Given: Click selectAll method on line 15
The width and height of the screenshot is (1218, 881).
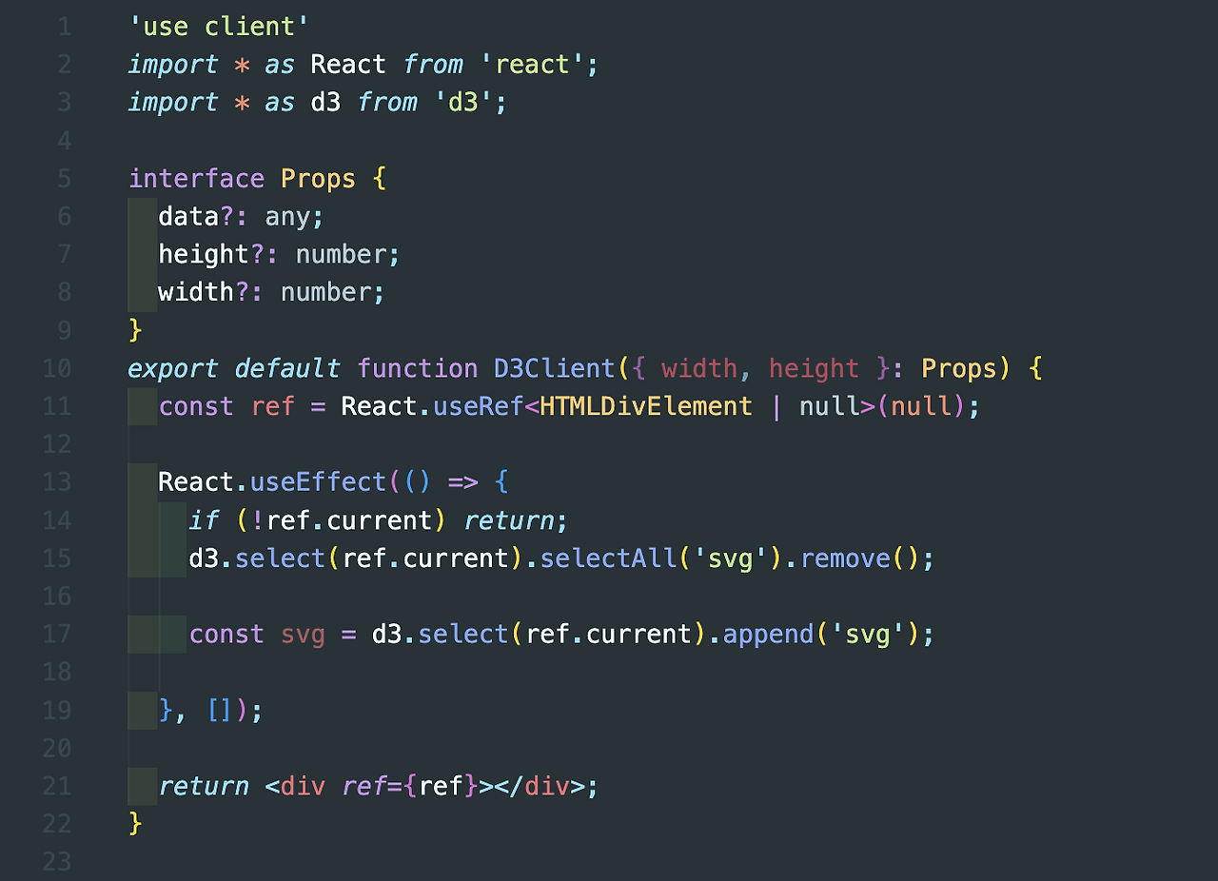Looking at the screenshot, I should coord(608,558).
